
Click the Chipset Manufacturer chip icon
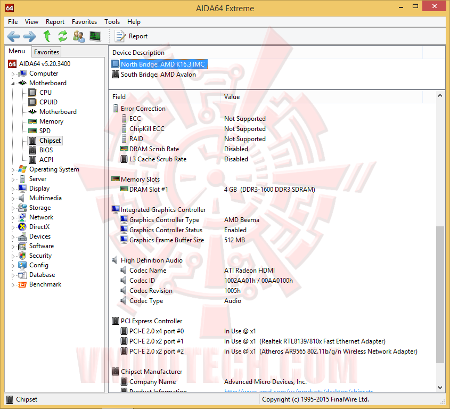(x=116, y=371)
